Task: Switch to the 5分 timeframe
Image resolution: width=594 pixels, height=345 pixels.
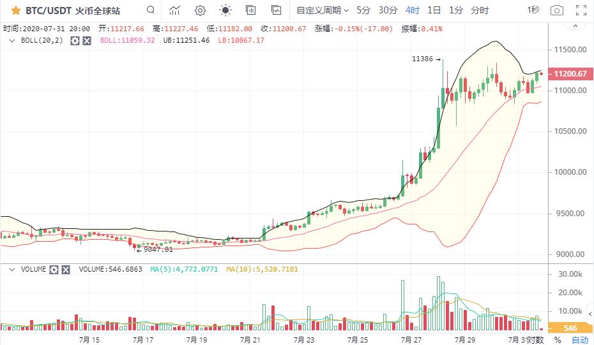Action: (x=363, y=10)
